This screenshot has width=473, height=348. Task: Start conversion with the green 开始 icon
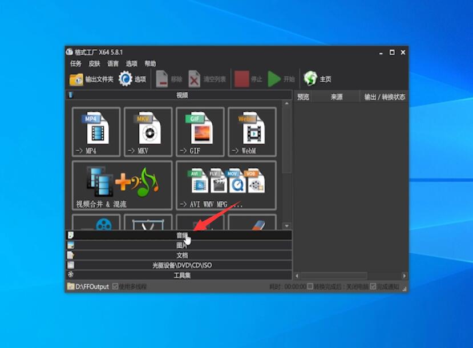point(274,79)
